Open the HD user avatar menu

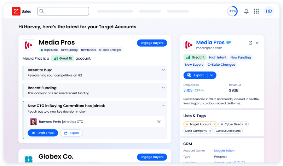(x=269, y=11)
